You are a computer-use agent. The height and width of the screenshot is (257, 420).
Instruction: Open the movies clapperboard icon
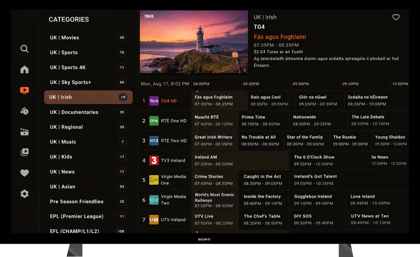pyautogui.click(x=25, y=132)
